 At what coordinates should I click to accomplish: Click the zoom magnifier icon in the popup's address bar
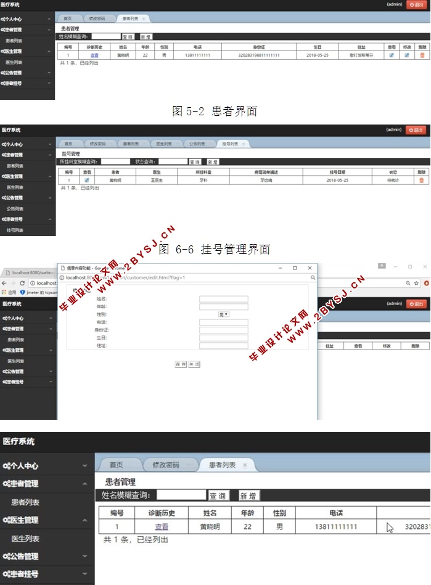[x=311, y=278]
